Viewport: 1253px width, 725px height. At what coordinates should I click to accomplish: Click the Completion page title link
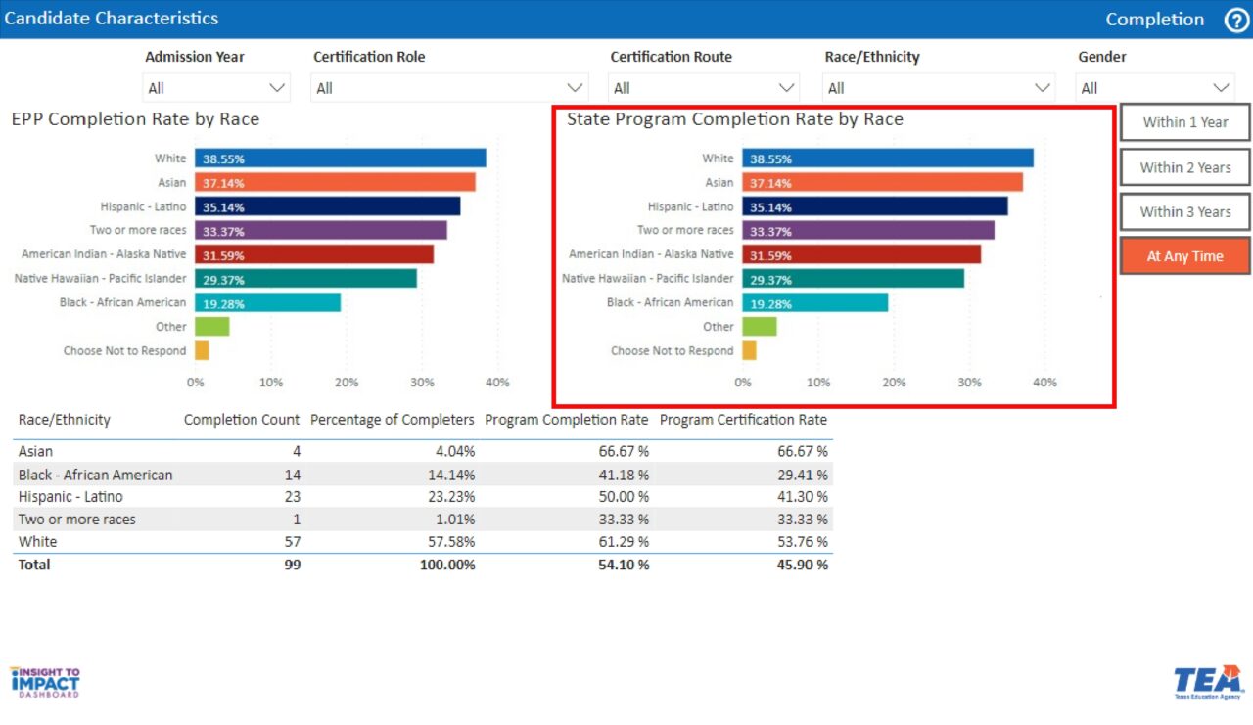(1154, 20)
